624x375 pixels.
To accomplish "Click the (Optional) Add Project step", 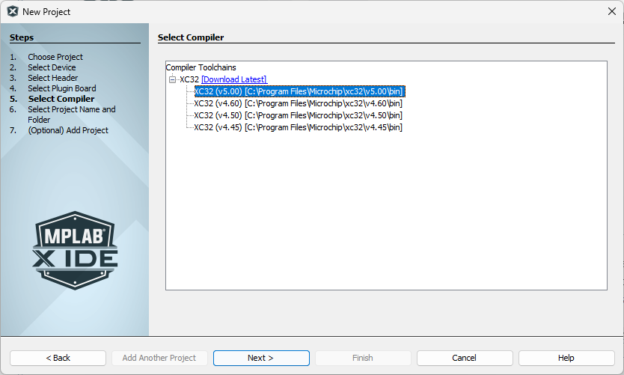I will pyautogui.click(x=68, y=130).
